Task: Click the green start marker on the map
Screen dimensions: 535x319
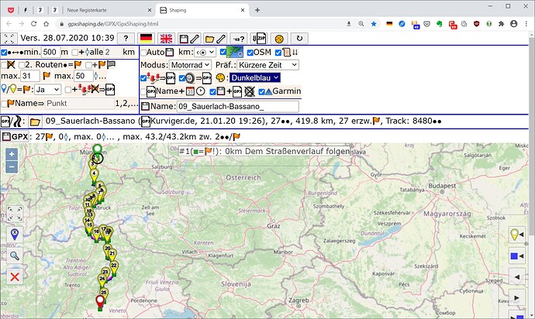Action: coord(98,151)
